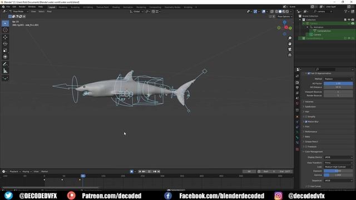The width and height of the screenshot is (356, 200).
Task: Open the Window menu
Action: [32, 7]
